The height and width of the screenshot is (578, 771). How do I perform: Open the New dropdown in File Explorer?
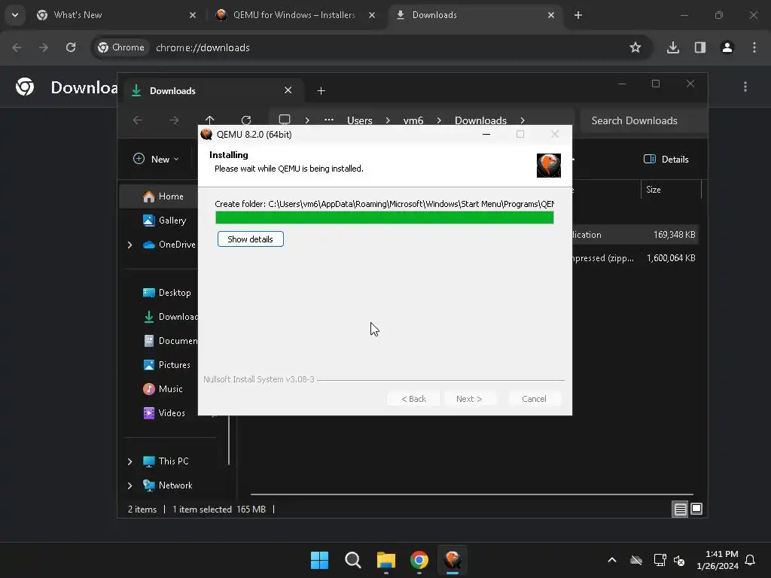coord(157,160)
